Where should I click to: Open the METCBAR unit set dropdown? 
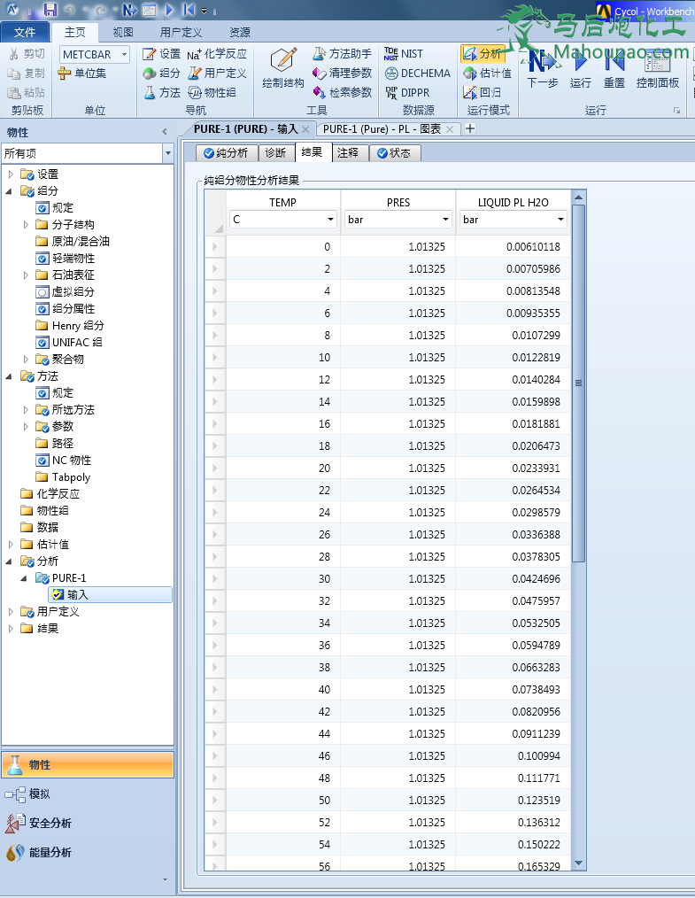(124, 54)
